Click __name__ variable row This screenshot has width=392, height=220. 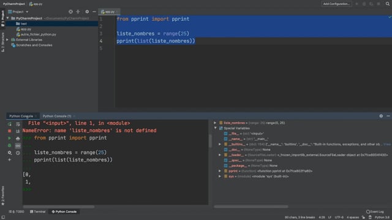coord(246,139)
